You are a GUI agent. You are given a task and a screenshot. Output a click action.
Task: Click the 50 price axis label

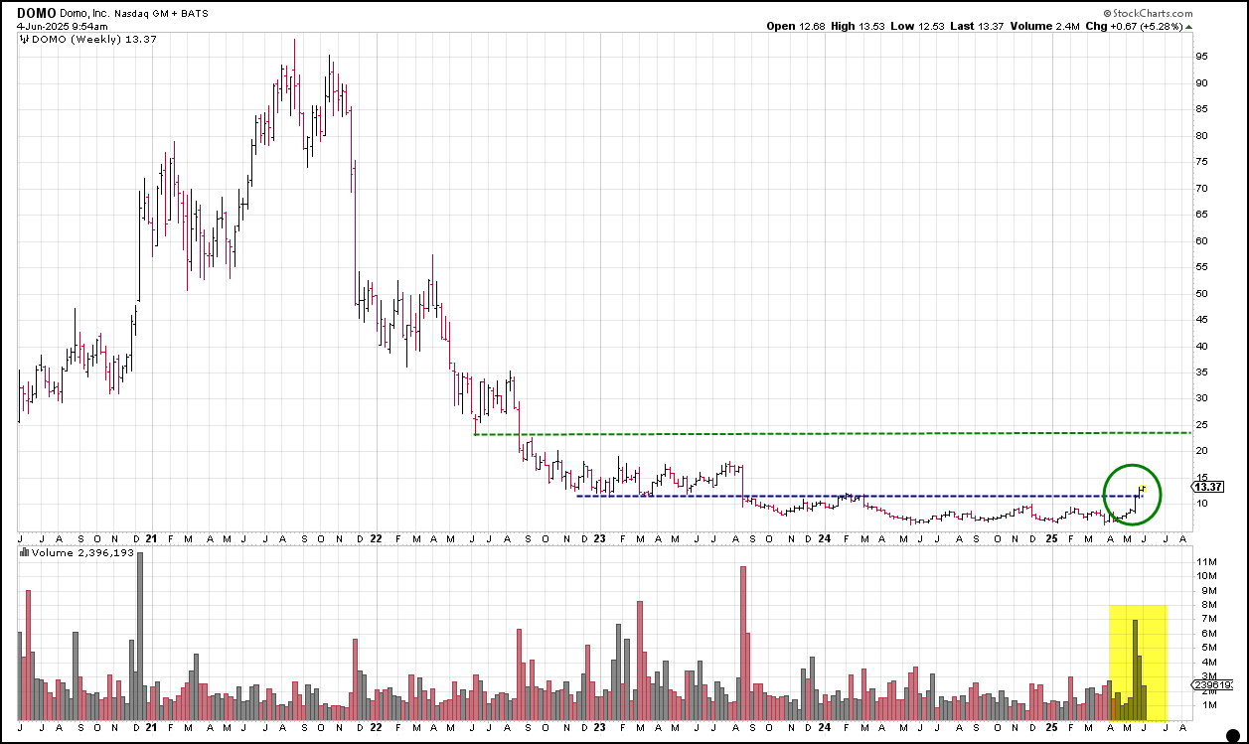[1201, 294]
